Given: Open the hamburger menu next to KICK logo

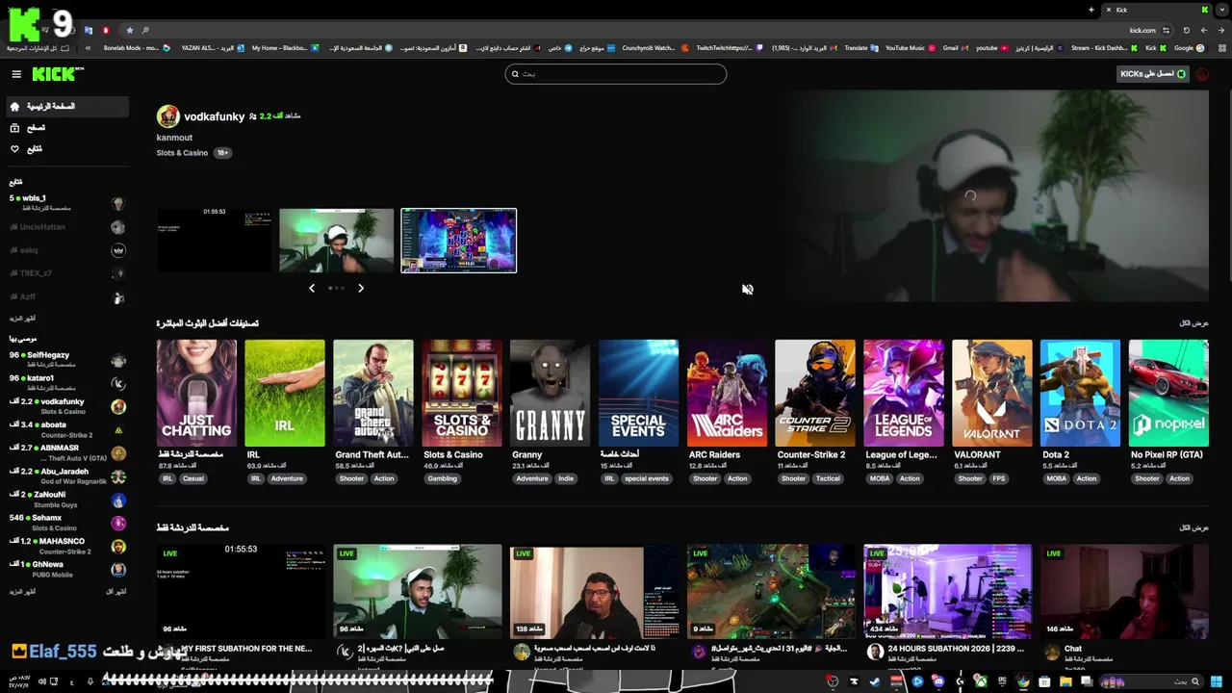Looking at the screenshot, I should [x=16, y=74].
